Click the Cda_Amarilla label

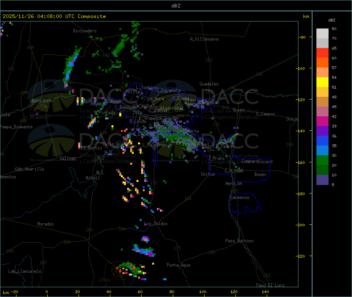click(29, 169)
